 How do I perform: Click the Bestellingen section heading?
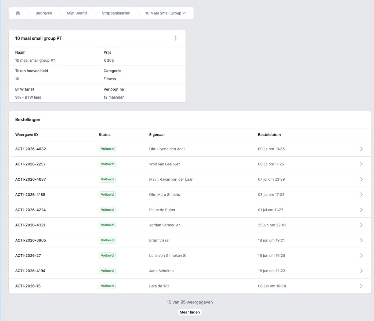28,119
